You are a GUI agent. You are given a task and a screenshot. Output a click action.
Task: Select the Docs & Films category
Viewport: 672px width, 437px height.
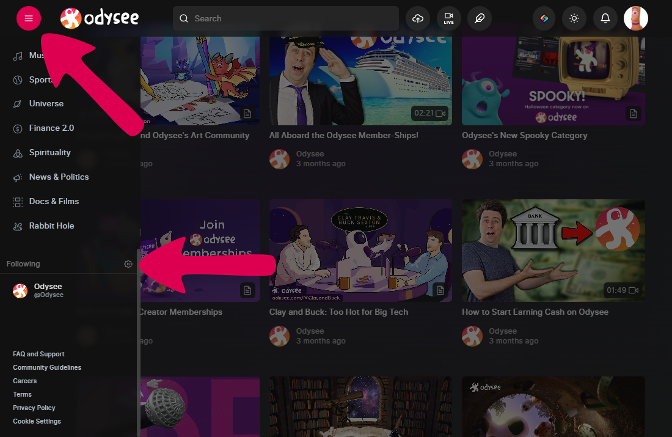pyautogui.click(x=54, y=202)
